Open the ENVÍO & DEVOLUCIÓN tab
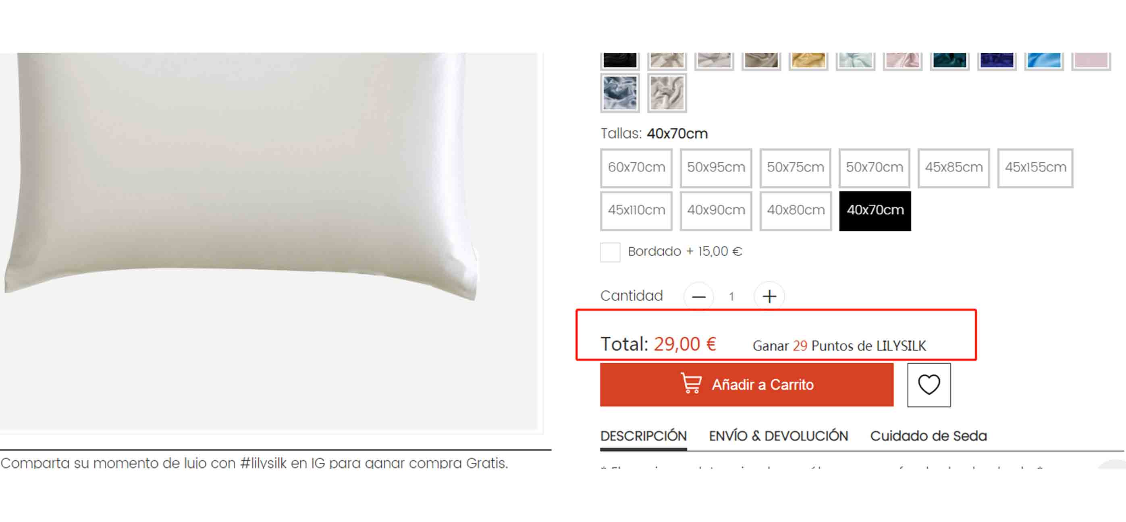This screenshot has width=1126, height=522. (x=778, y=436)
